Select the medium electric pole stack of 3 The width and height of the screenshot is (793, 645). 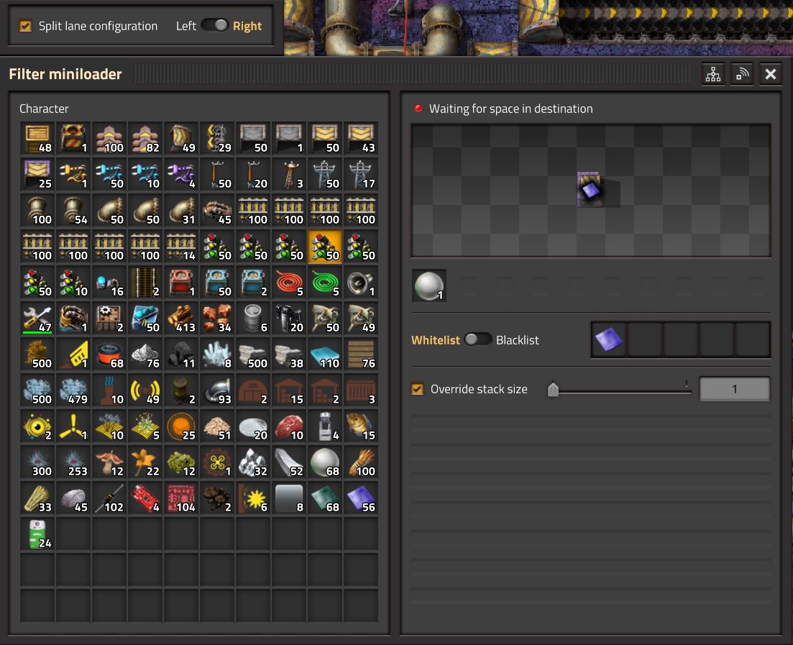[x=289, y=175]
